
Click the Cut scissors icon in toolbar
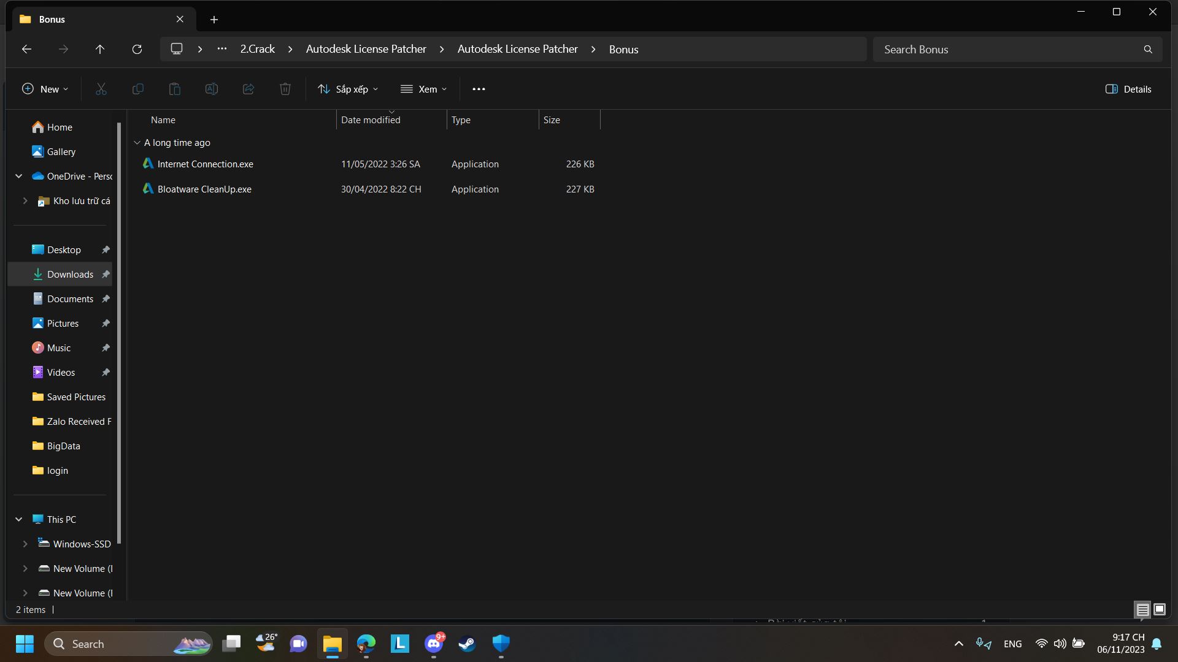101,89
